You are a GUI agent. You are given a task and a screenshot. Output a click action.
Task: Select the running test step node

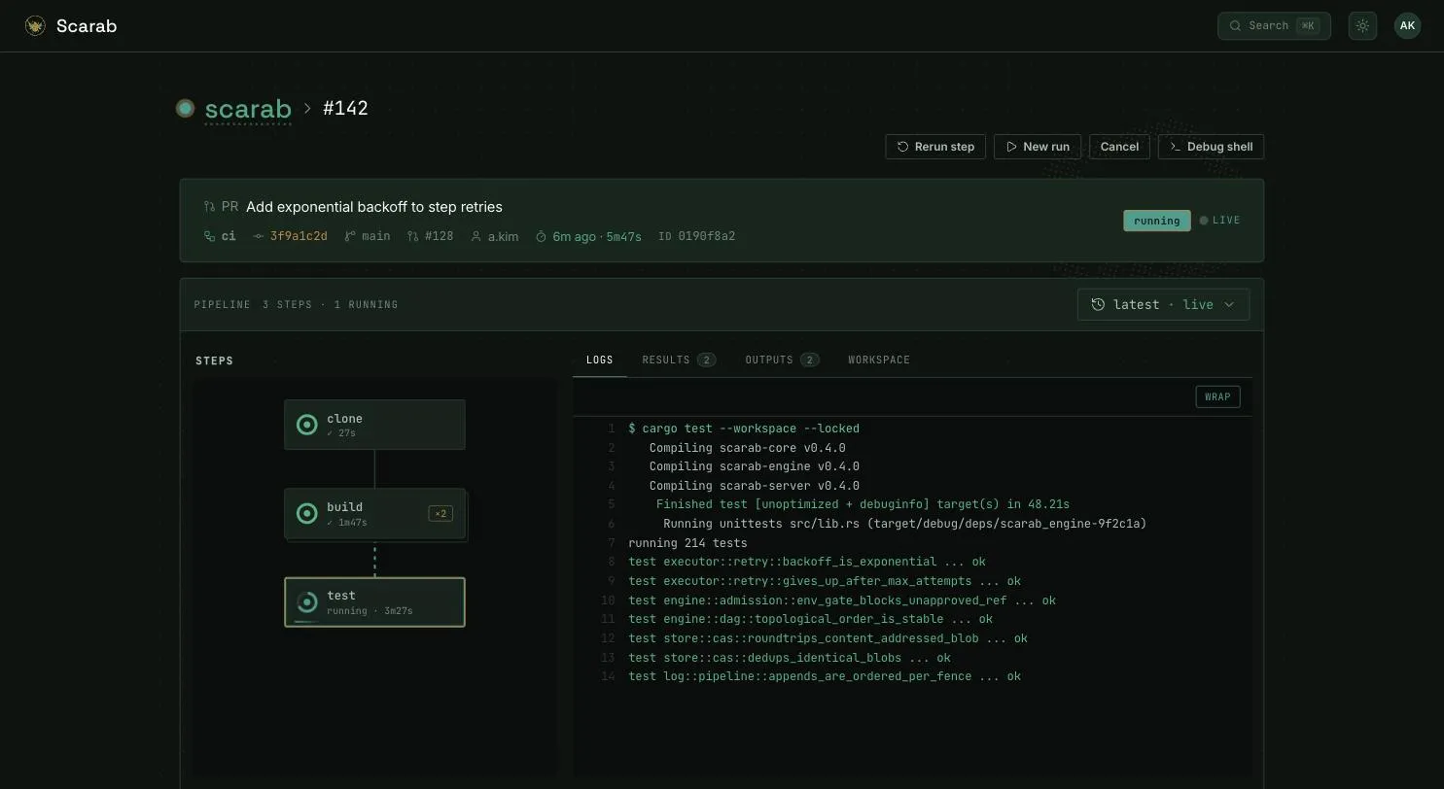(374, 602)
